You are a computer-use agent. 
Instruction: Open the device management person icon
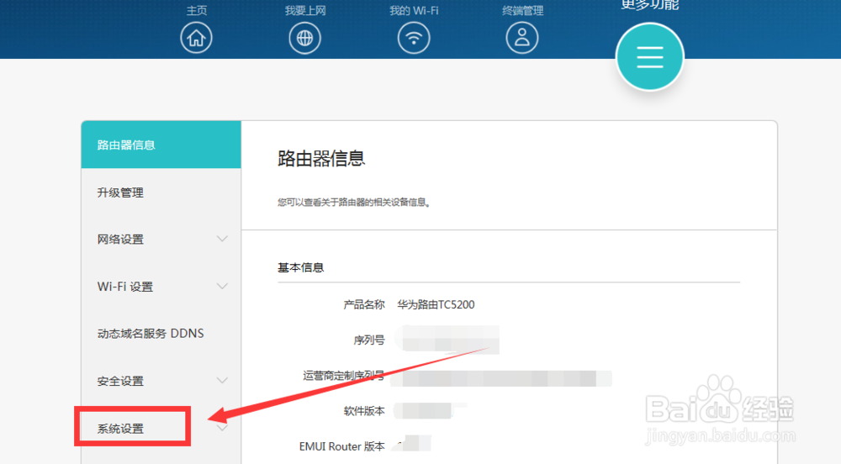tap(522, 38)
